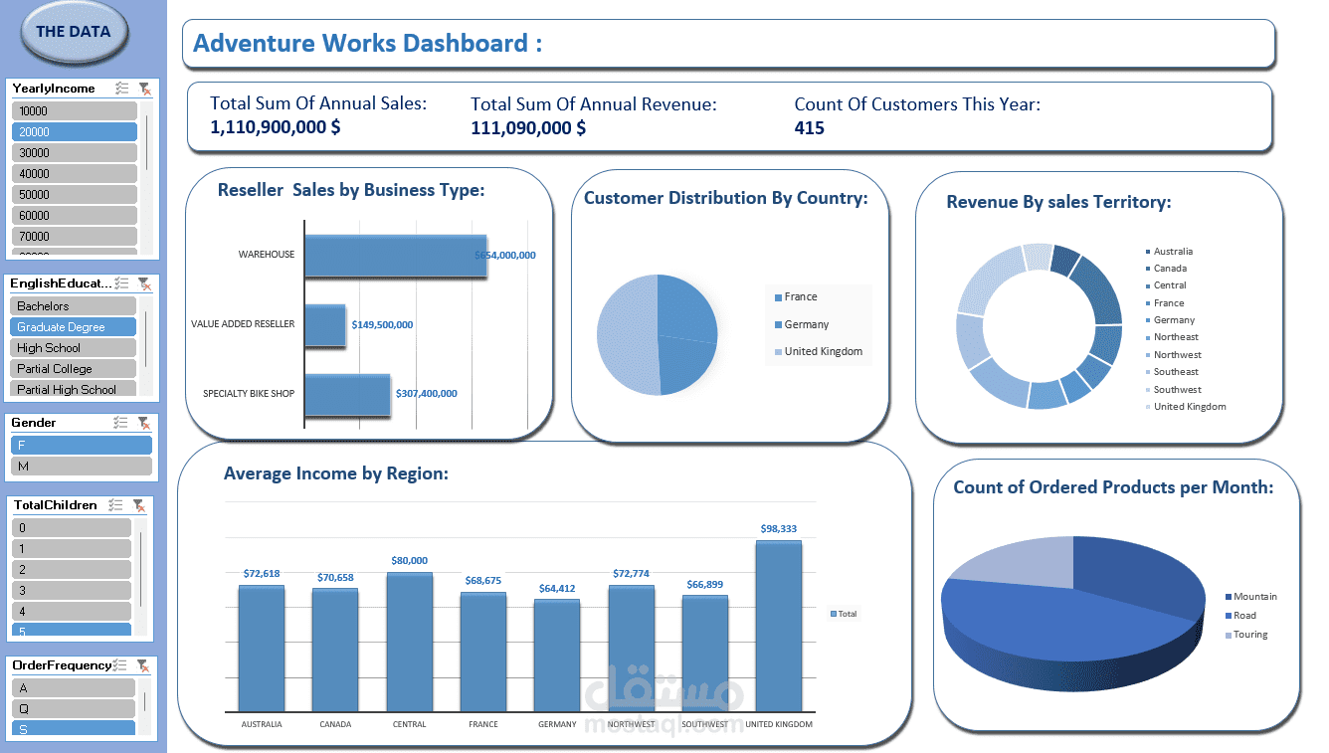Select the Partial College education filter
Screen dimensions: 1329x753
[x=74, y=368]
